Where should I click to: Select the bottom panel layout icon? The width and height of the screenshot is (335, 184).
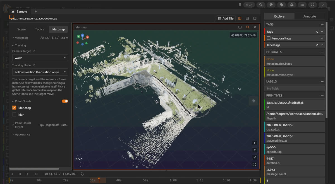247,18
